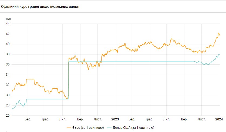The width and height of the screenshot is (226, 132).
Task: Click the euro line peak near 2024
Action: pyautogui.click(x=218, y=33)
